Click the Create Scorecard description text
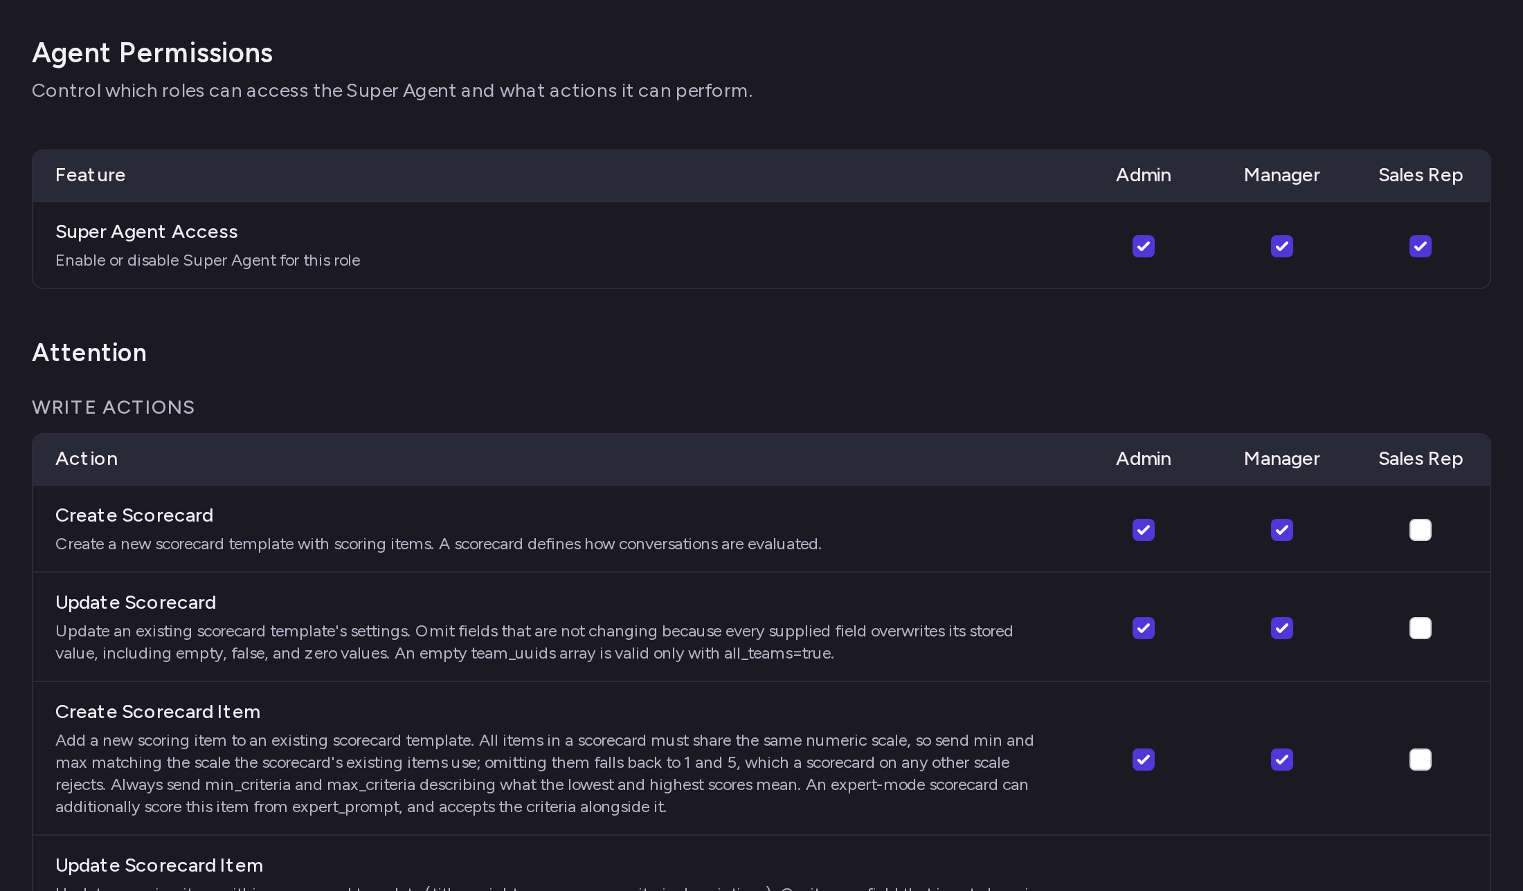Image resolution: width=1523 pixels, height=891 pixels. 438,544
